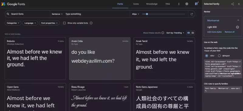Screen dimensions: 243x111
Task: Adjust the font size slider handle
Action: click(147, 14)
